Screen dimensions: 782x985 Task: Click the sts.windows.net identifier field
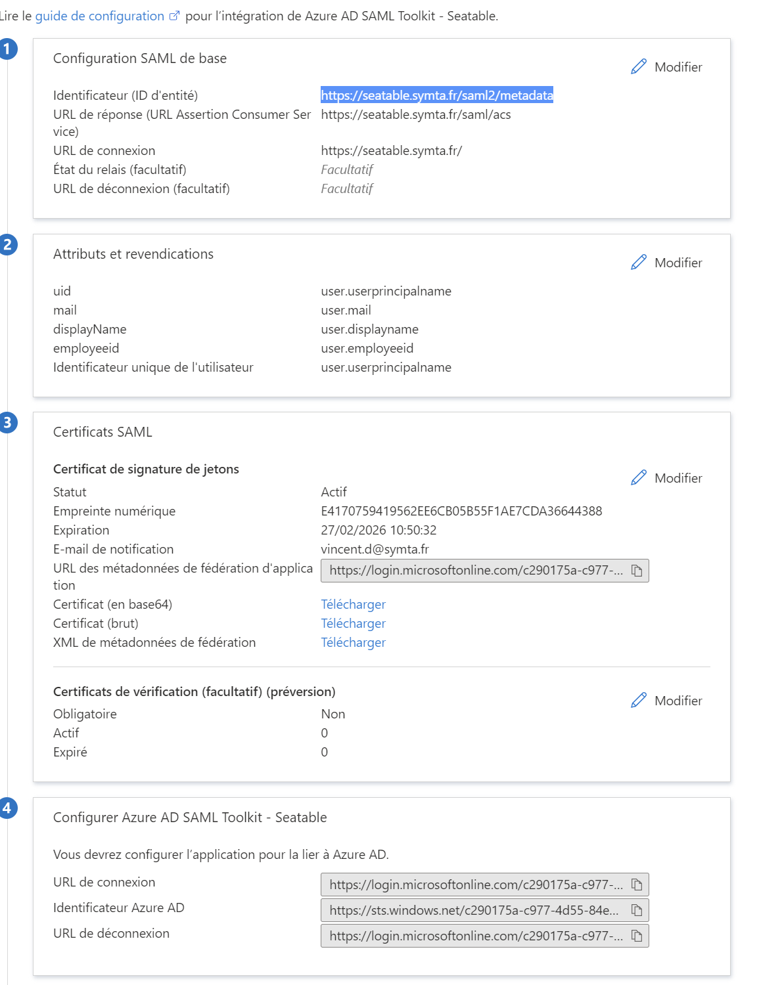point(473,910)
